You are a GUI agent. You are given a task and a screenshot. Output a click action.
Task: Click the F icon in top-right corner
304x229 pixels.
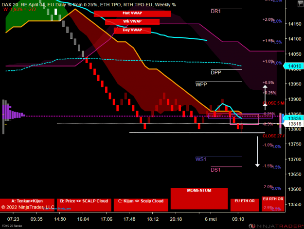(300, 4)
